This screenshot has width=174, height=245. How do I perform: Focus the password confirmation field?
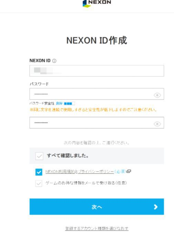click(96, 123)
